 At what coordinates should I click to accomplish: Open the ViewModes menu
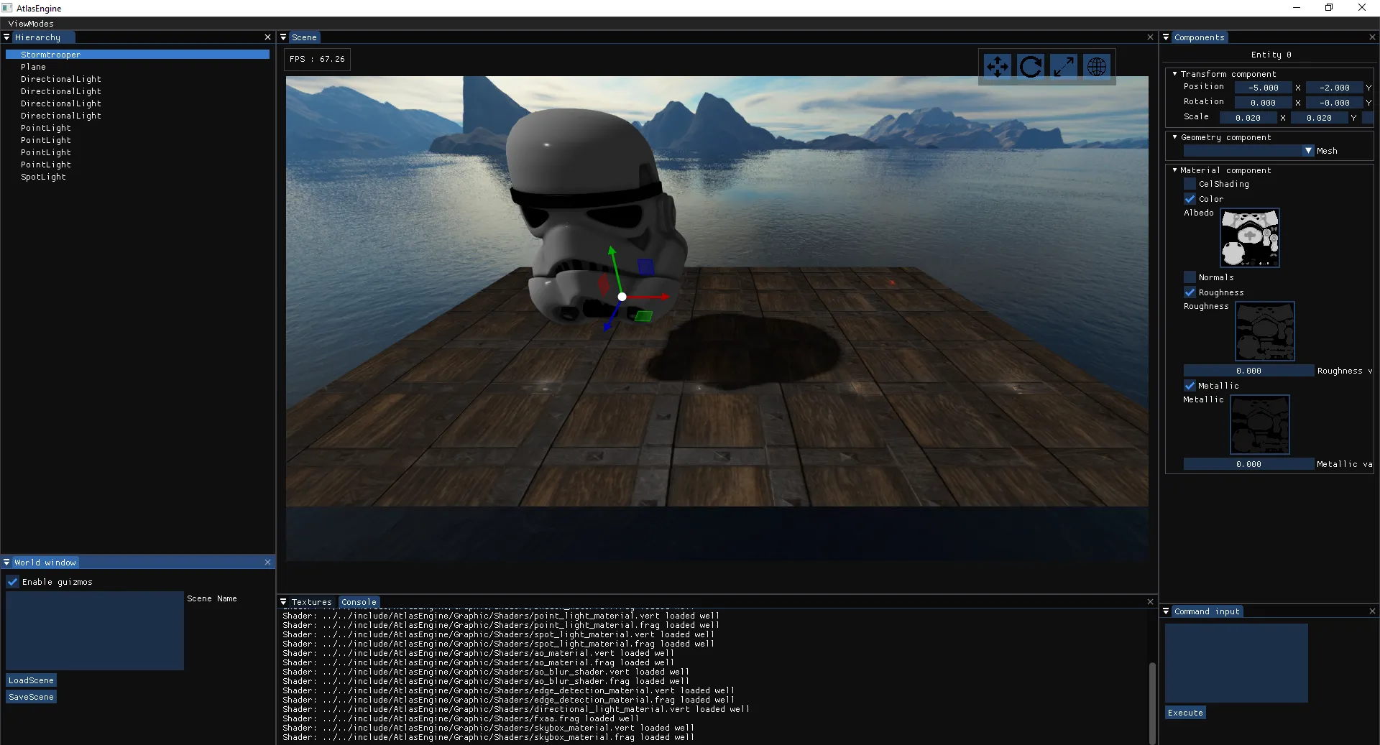tap(31, 24)
